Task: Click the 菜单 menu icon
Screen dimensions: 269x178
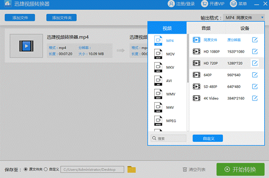Action: pyautogui.click(x=233, y=4)
